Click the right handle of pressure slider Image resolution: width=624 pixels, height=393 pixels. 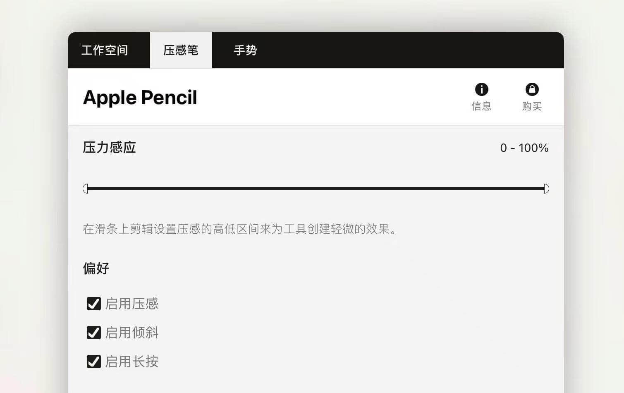546,189
